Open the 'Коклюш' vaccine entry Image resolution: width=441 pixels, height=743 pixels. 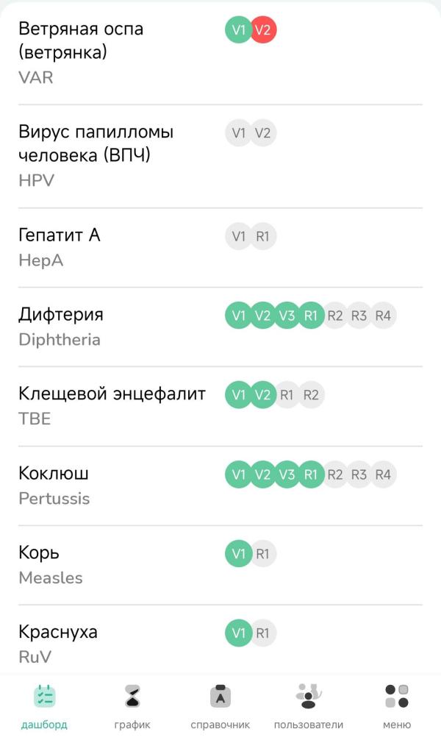(x=54, y=474)
